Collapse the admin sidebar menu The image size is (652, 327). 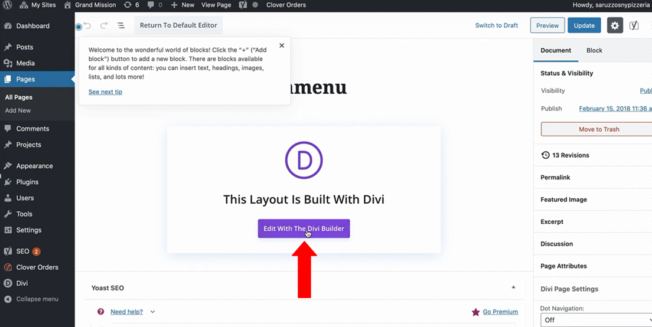click(x=37, y=299)
